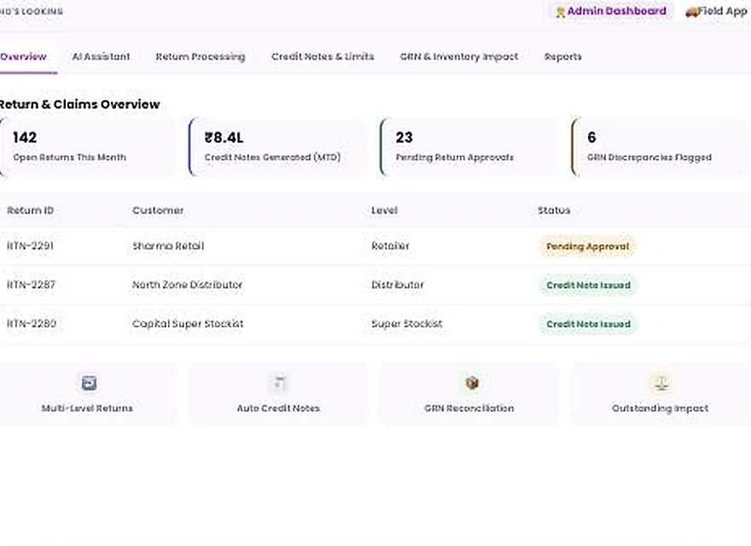
Task: Click the Field App truck icon
Action: [691, 11]
